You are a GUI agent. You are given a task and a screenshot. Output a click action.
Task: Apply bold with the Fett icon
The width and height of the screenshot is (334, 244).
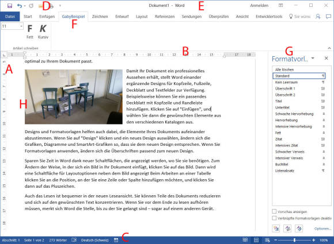tap(30, 32)
